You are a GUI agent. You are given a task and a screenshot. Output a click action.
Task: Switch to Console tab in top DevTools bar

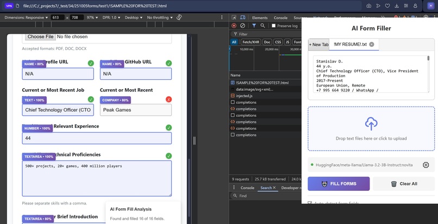point(280,17)
